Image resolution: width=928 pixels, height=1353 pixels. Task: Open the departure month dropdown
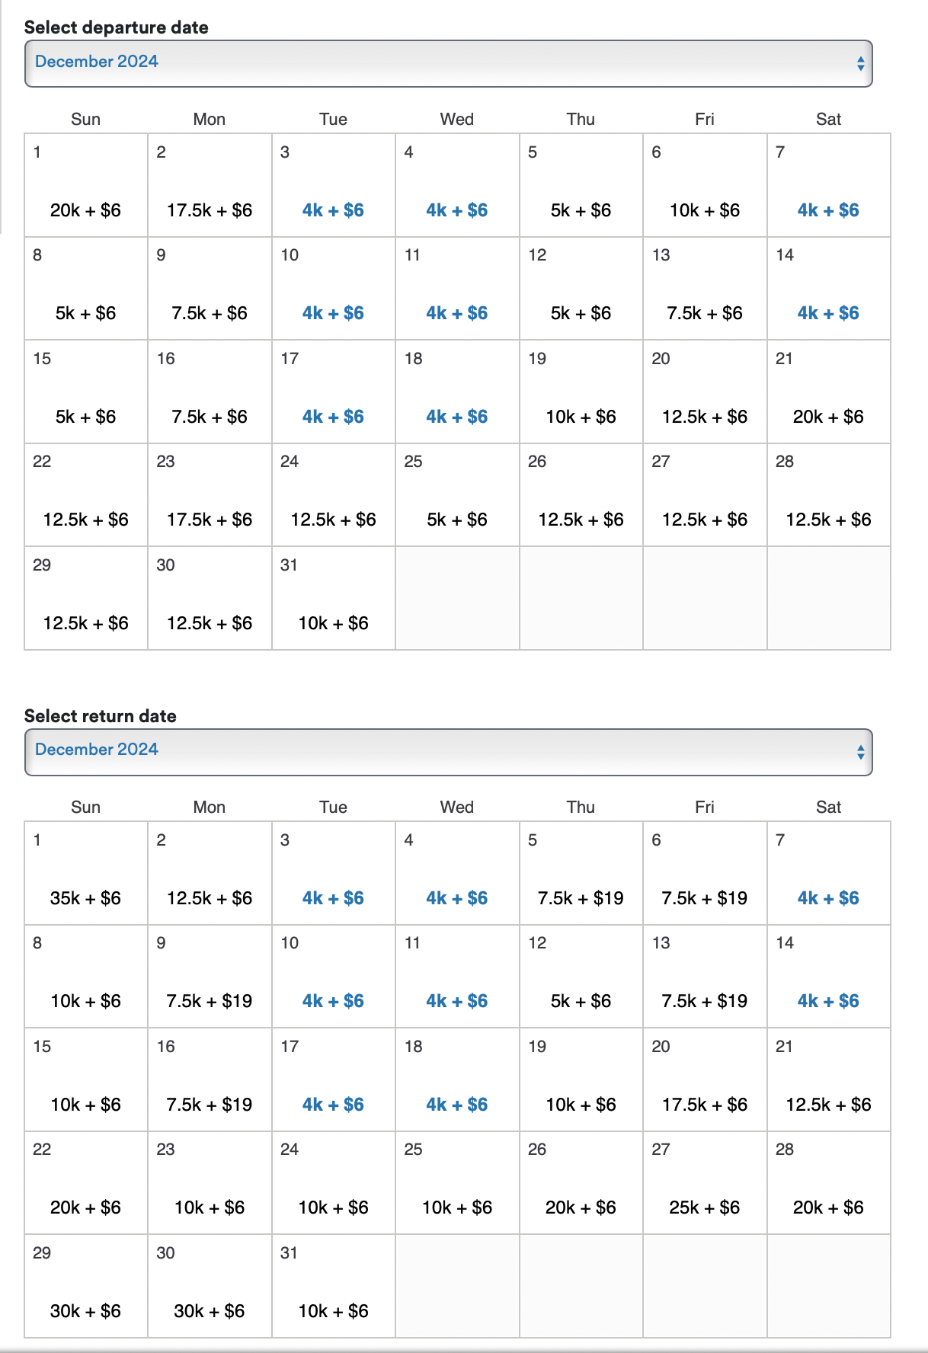[448, 63]
